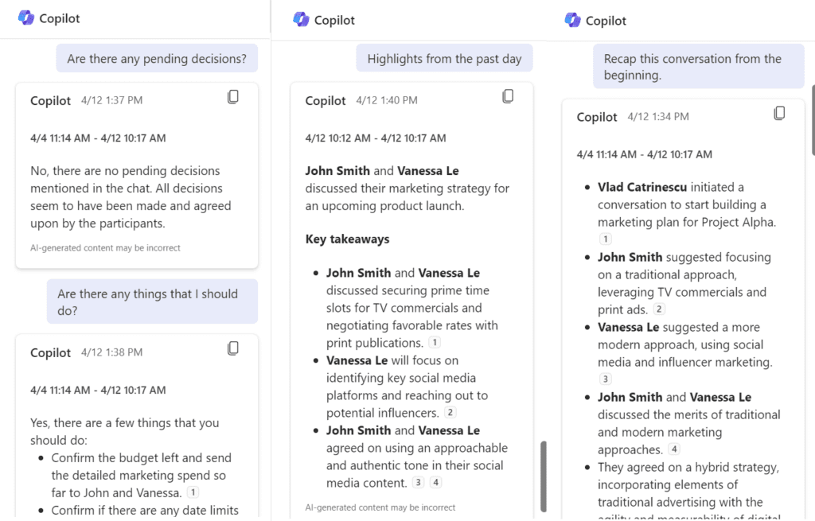Screen dimensions: 815x521
Task: Select the 'Are there any things that I should do?' bubble
Action: click(x=152, y=301)
